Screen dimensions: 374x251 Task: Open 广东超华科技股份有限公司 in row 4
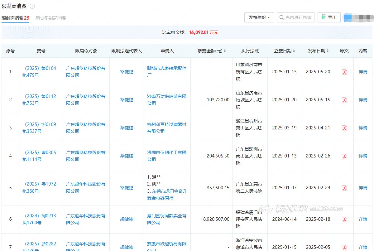[86, 156]
